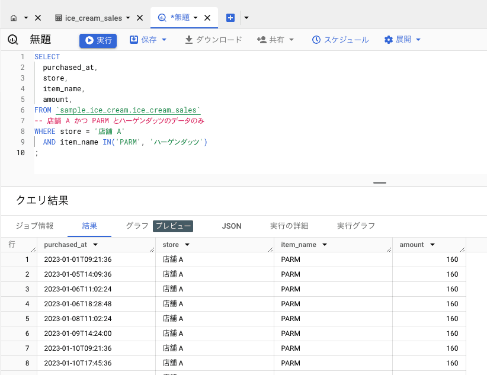Click the スケジュール schedule button
487x375 pixels.
(340, 40)
